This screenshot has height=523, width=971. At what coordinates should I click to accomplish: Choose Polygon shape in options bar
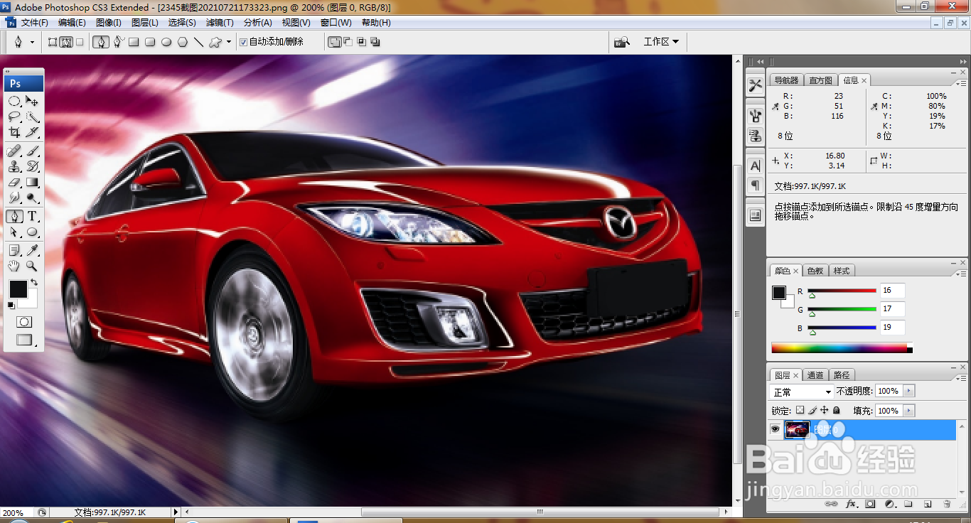coord(183,42)
